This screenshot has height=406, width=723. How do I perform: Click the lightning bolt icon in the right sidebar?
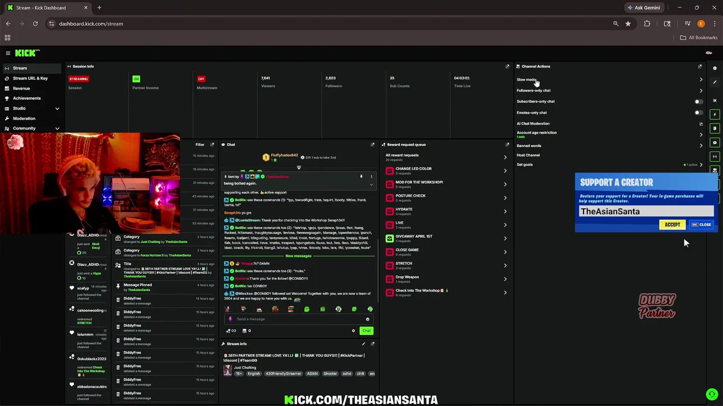pyautogui.click(x=715, y=114)
